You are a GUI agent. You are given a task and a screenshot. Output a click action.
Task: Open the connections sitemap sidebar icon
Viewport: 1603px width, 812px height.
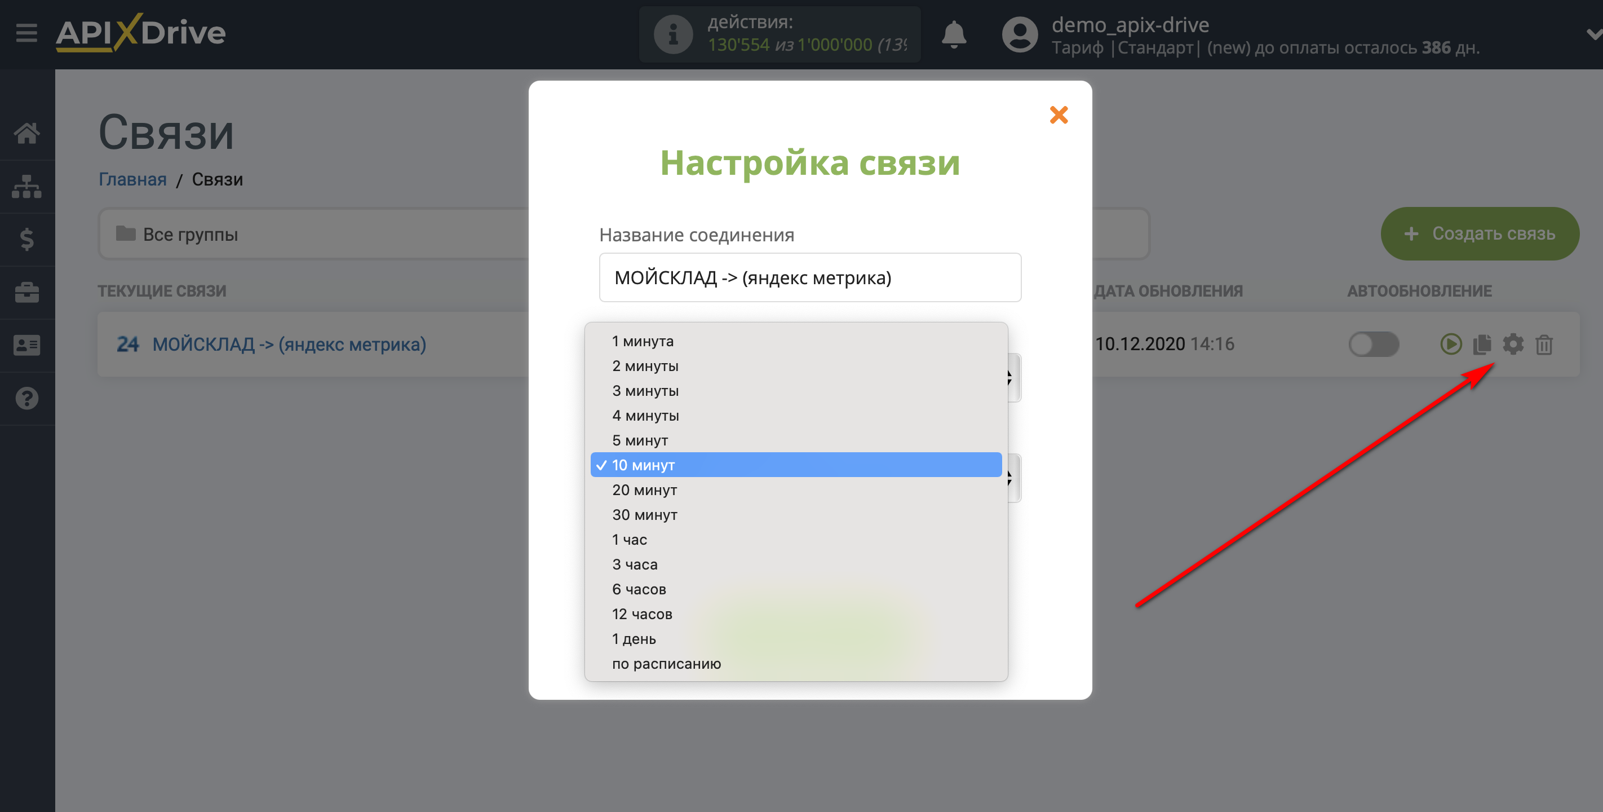[x=26, y=186]
